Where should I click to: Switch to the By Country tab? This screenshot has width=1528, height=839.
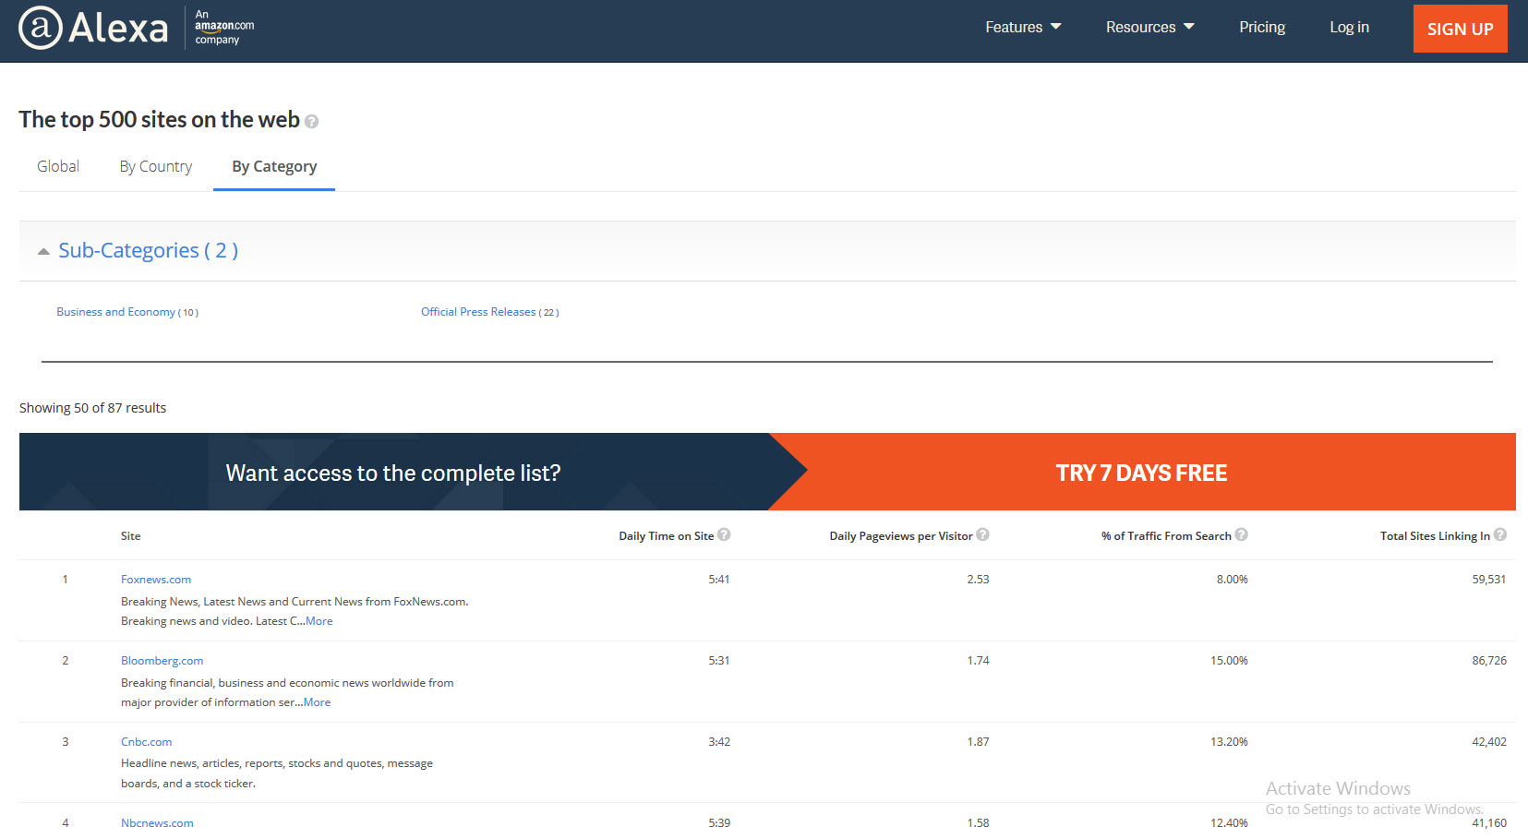[155, 166]
